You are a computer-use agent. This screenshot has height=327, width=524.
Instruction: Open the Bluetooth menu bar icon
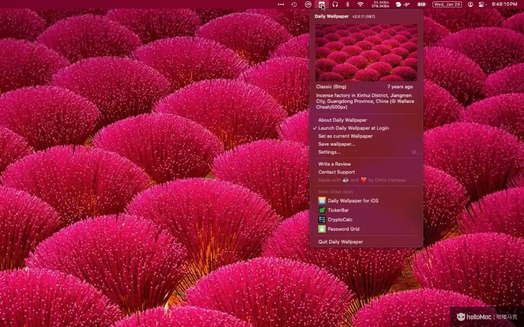(x=348, y=4)
